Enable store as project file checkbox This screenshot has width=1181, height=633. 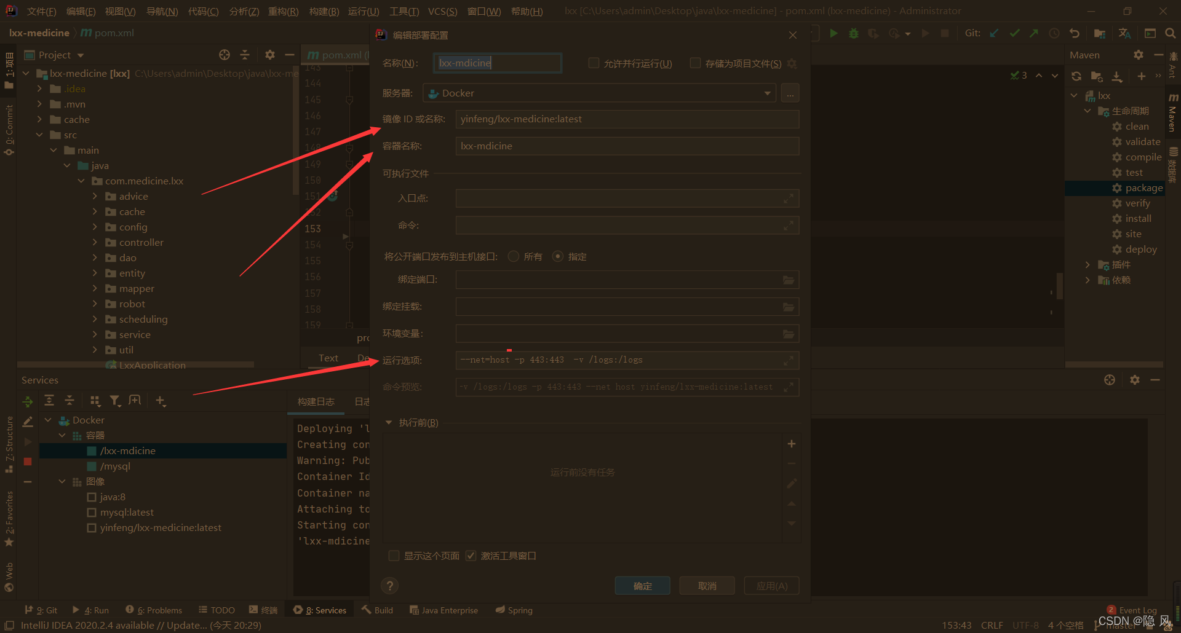[x=695, y=63]
